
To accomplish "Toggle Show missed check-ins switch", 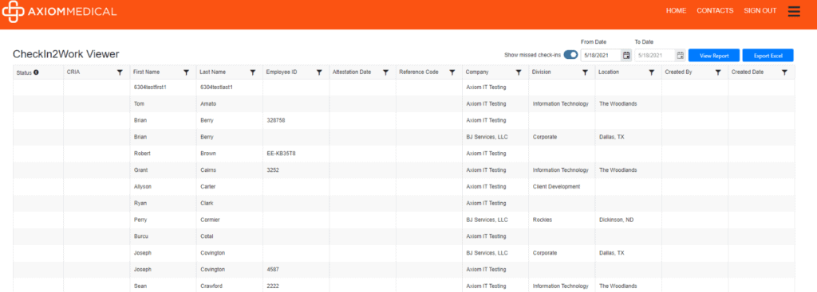I will 570,55.
